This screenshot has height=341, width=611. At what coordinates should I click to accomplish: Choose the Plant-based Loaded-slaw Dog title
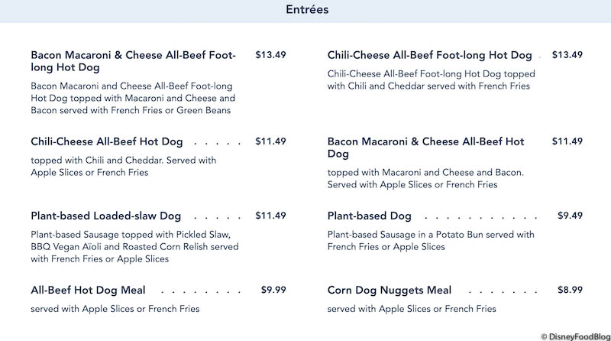click(106, 216)
